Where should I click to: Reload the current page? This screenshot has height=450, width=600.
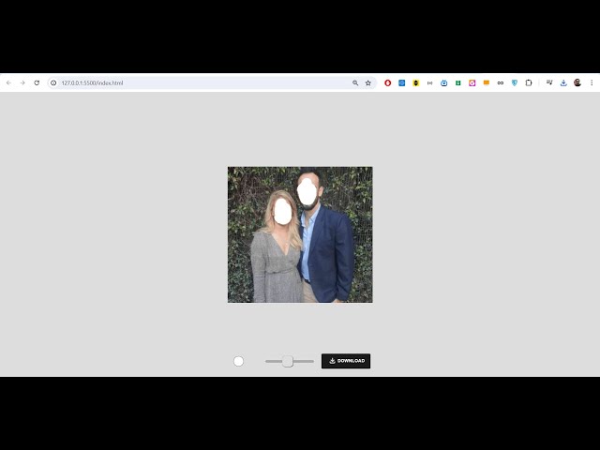click(x=37, y=82)
